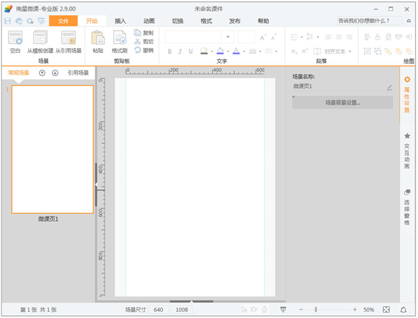The width and height of the screenshot is (418, 318).
Task: Move scene down with the down arrow
Action: tap(55, 73)
